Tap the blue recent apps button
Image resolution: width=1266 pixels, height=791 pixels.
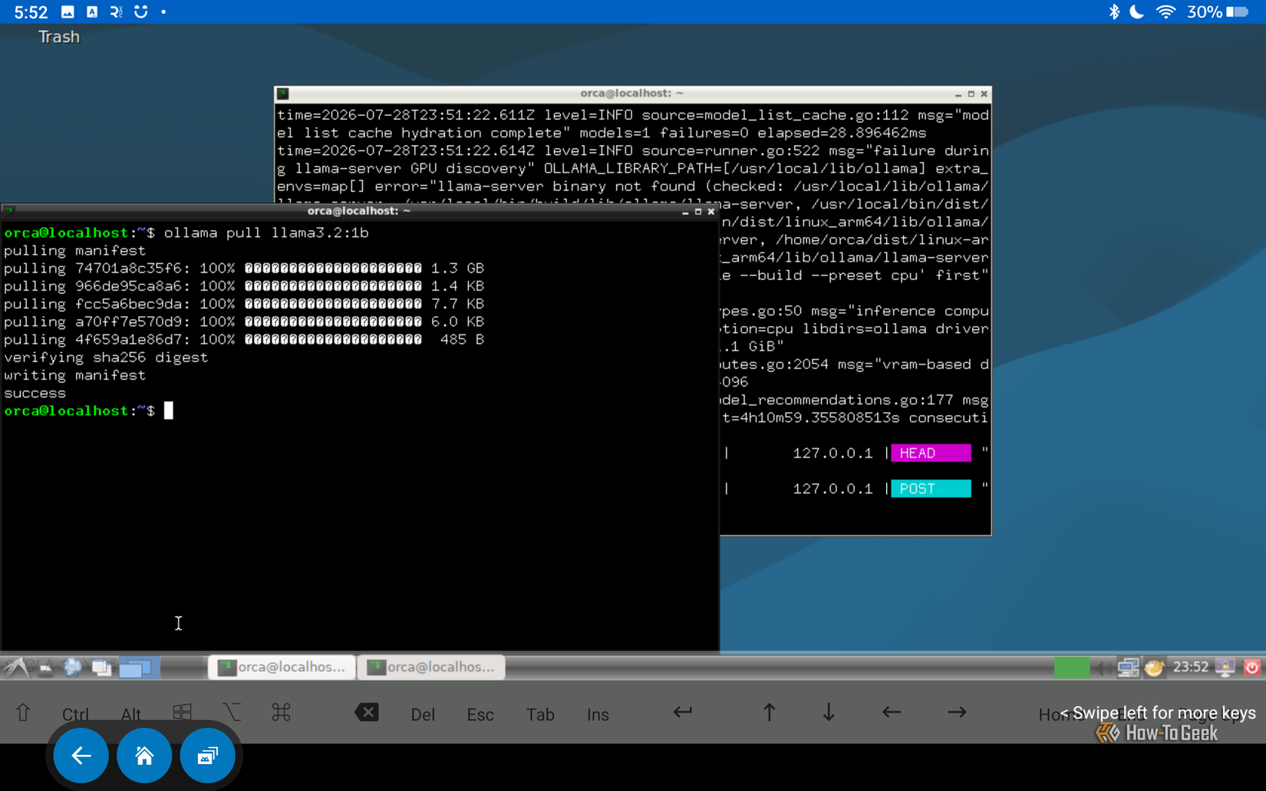point(207,756)
